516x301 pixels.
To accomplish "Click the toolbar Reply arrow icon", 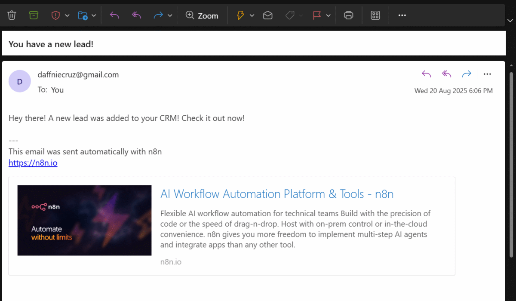I will (x=114, y=15).
